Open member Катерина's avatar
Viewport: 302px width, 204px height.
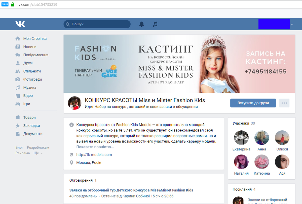coord(262,162)
